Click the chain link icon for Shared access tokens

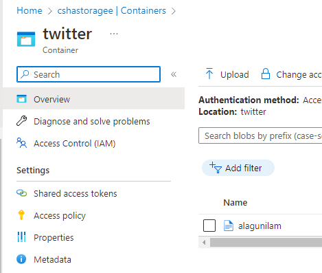coord(22,193)
